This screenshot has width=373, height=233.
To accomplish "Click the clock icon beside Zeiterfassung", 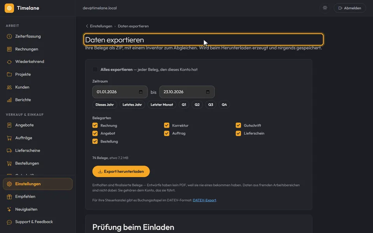I will point(9,37).
